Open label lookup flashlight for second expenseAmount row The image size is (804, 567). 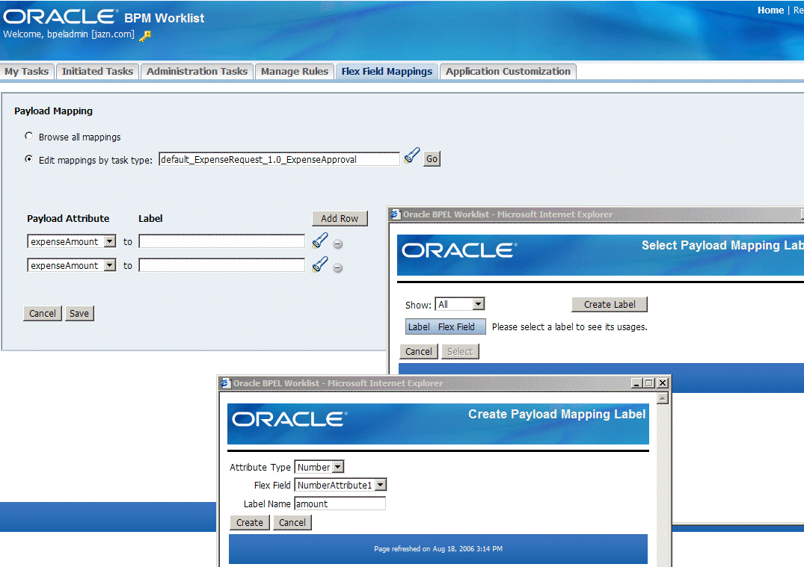320,264
